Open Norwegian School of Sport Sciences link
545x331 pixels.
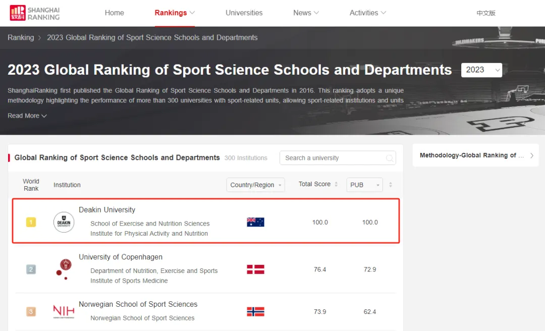(138, 304)
